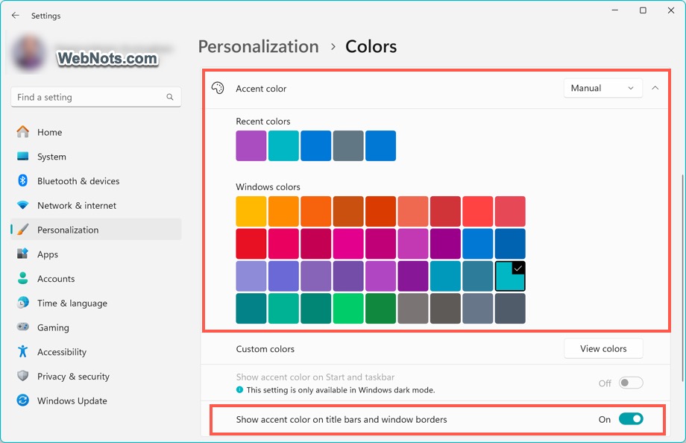Open Windows Update page
The width and height of the screenshot is (686, 443).
[x=96, y=400]
